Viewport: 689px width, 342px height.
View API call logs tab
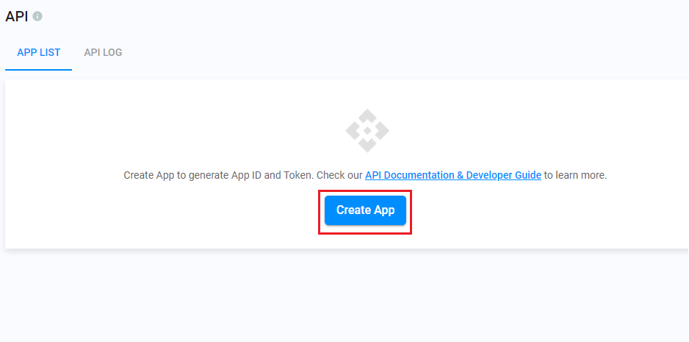click(x=103, y=52)
